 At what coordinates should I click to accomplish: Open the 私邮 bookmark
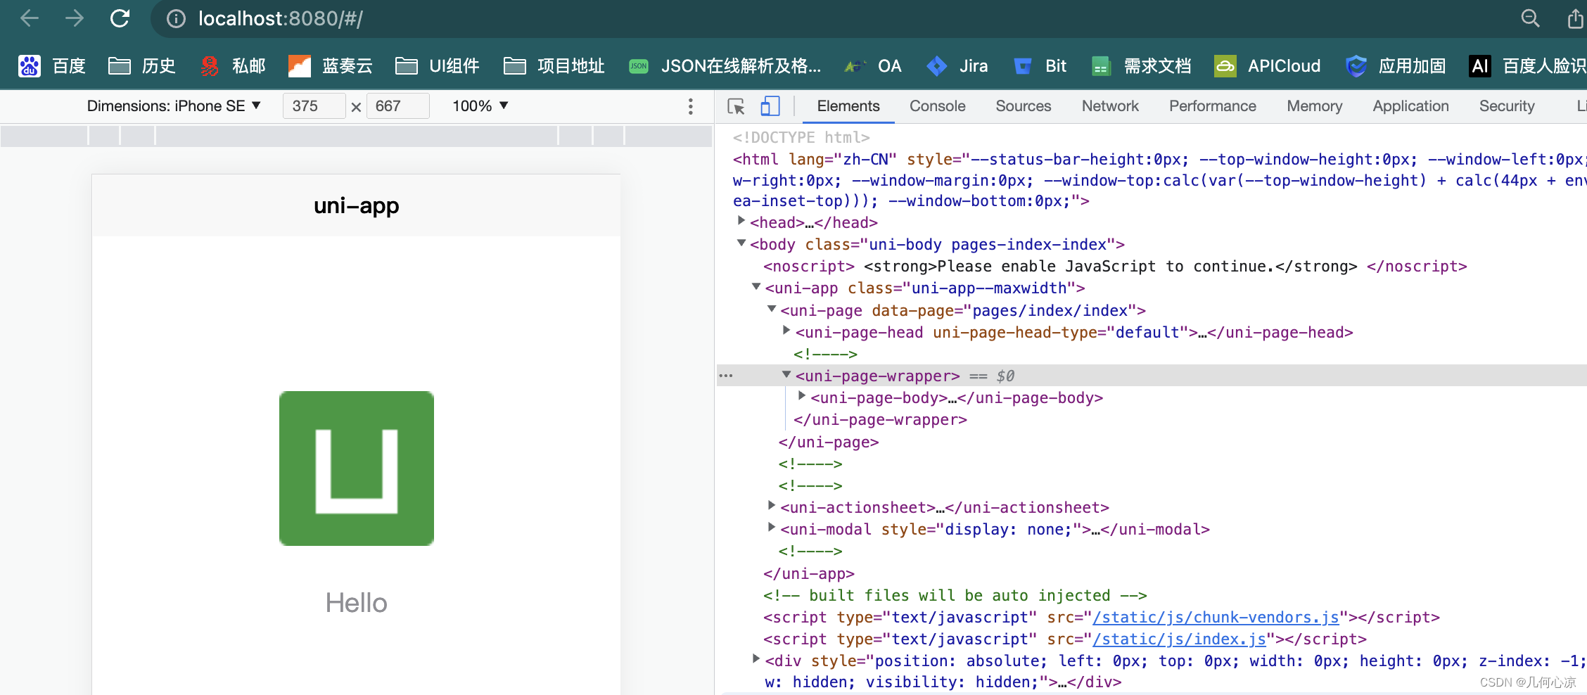233,66
